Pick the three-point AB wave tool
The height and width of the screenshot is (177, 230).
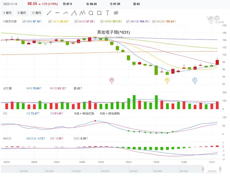click(74, 13)
